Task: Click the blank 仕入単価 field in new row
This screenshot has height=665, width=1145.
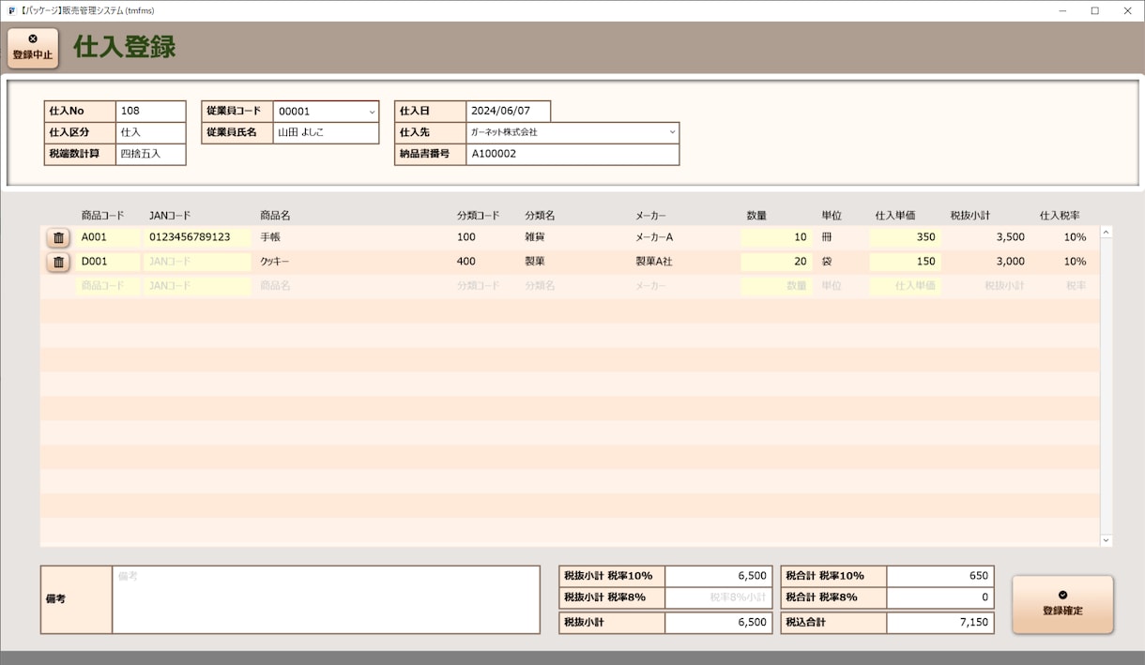Action: [x=905, y=286]
